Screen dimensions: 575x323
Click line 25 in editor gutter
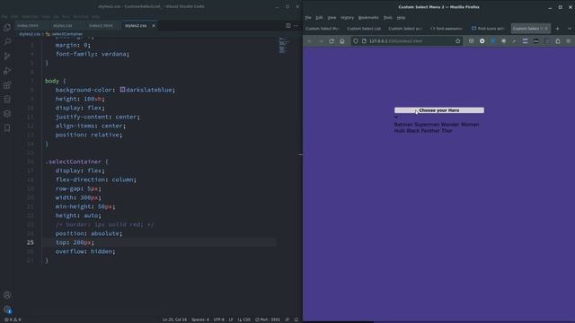[30, 242]
